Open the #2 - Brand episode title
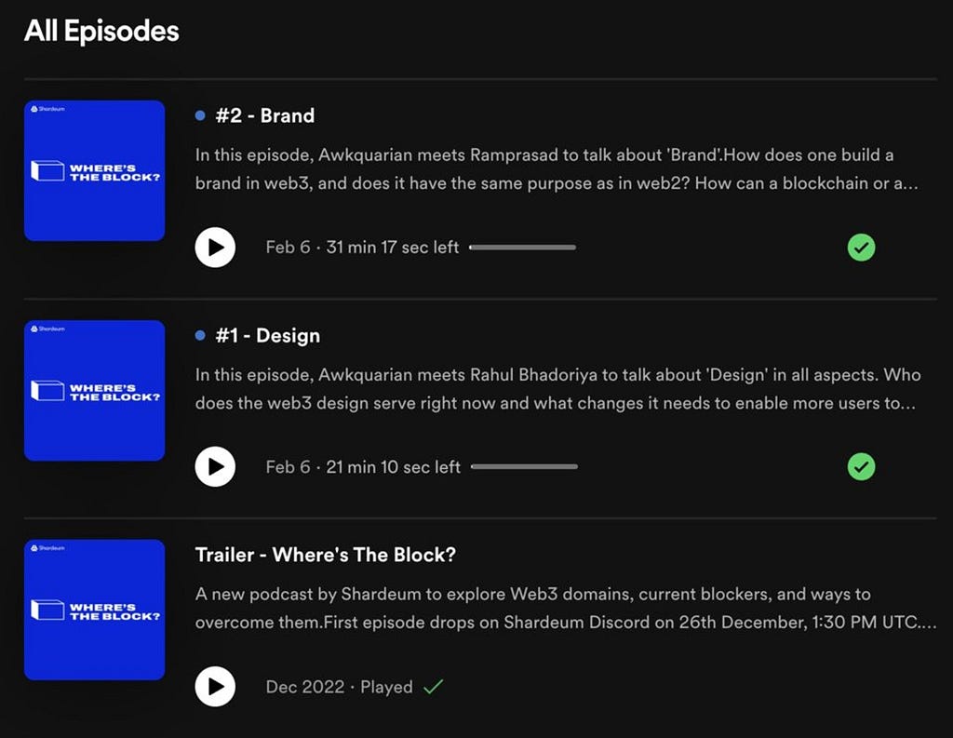Viewport: 953px width, 738px height. tap(265, 115)
